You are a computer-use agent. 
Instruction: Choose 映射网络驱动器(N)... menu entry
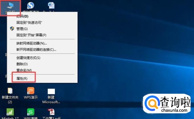click(x=42, y=43)
